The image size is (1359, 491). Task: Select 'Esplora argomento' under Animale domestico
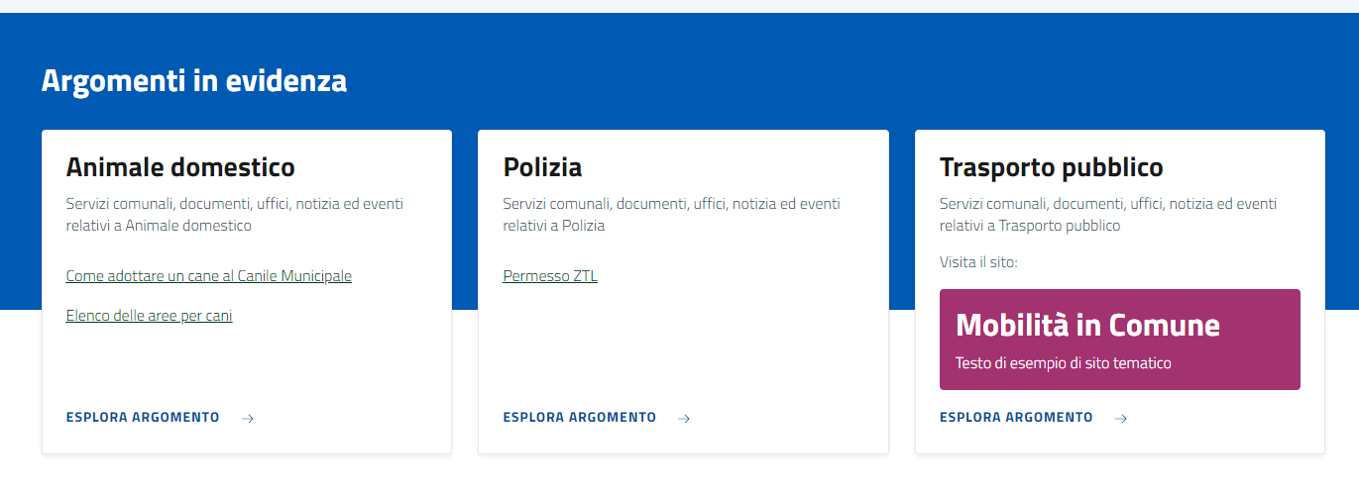click(143, 418)
